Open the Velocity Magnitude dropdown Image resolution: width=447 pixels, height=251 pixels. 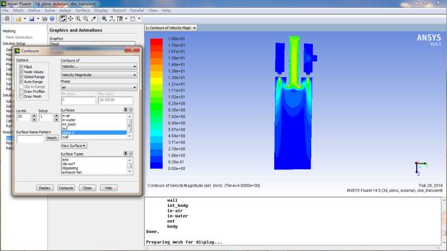(x=99, y=75)
